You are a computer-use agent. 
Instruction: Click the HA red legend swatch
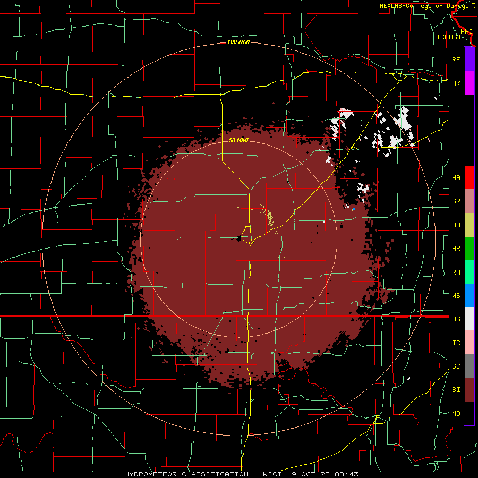[x=469, y=177]
